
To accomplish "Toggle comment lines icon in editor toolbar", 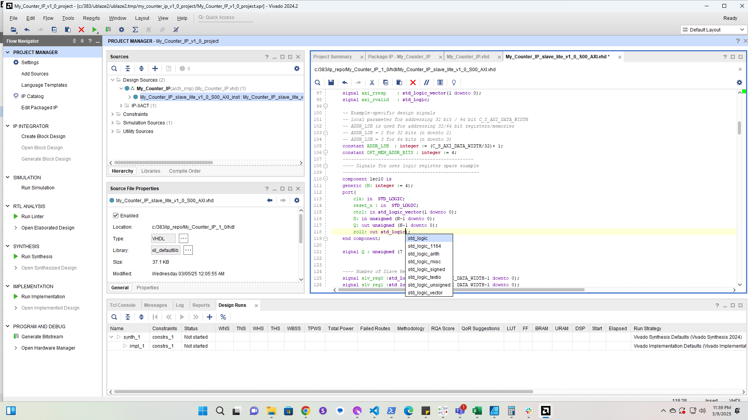I will pyautogui.click(x=427, y=82).
